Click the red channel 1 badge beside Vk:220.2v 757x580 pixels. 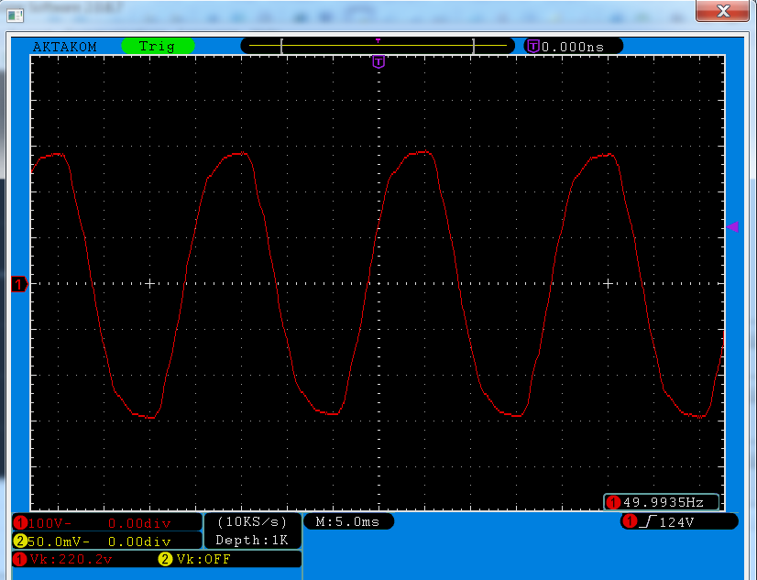(20, 559)
